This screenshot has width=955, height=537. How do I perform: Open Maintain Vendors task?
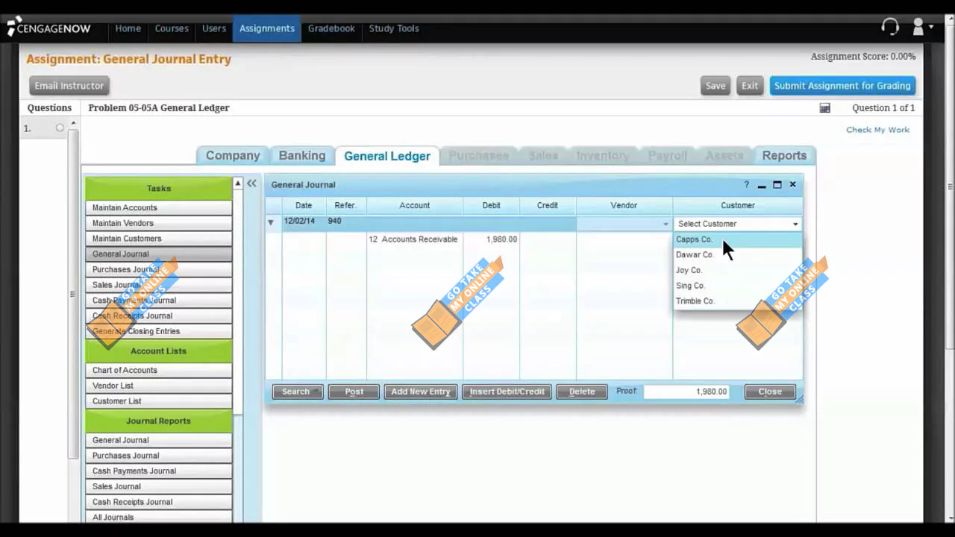coord(159,223)
